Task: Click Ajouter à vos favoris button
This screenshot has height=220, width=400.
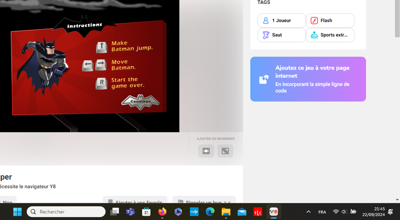Action: (135, 200)
